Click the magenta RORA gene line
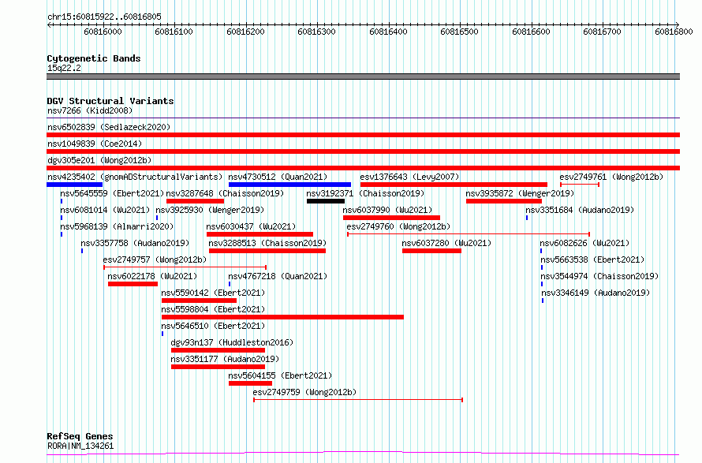The image size is (702, 463). click(x=363, y=454)
